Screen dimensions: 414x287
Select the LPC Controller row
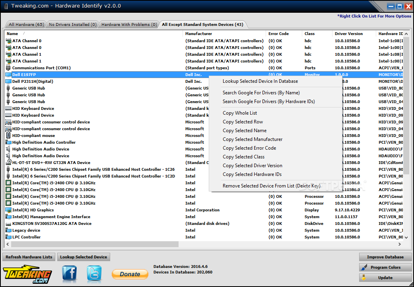coord(204,237)
